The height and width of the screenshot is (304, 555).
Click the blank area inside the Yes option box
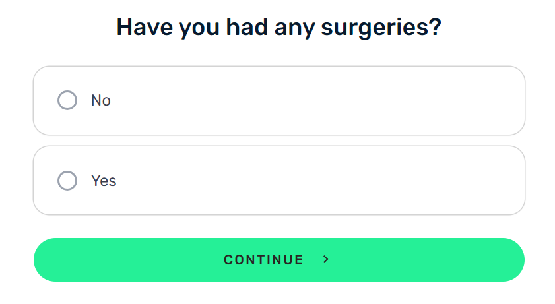pos(319,180)
